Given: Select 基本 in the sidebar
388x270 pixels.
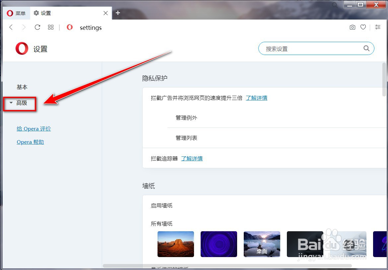Looking at the screenshot, I should click(22, 87).
